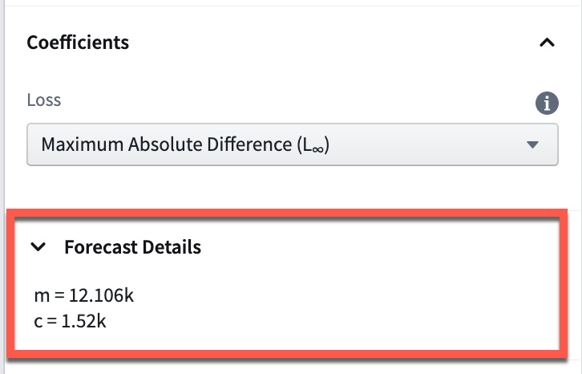
Task: Click the 1.52k intercept value
Action: point(84,321)
